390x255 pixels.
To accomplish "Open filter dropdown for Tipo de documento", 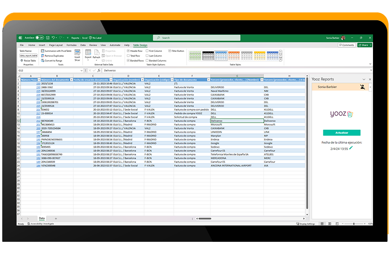I will tap(209, 80).
